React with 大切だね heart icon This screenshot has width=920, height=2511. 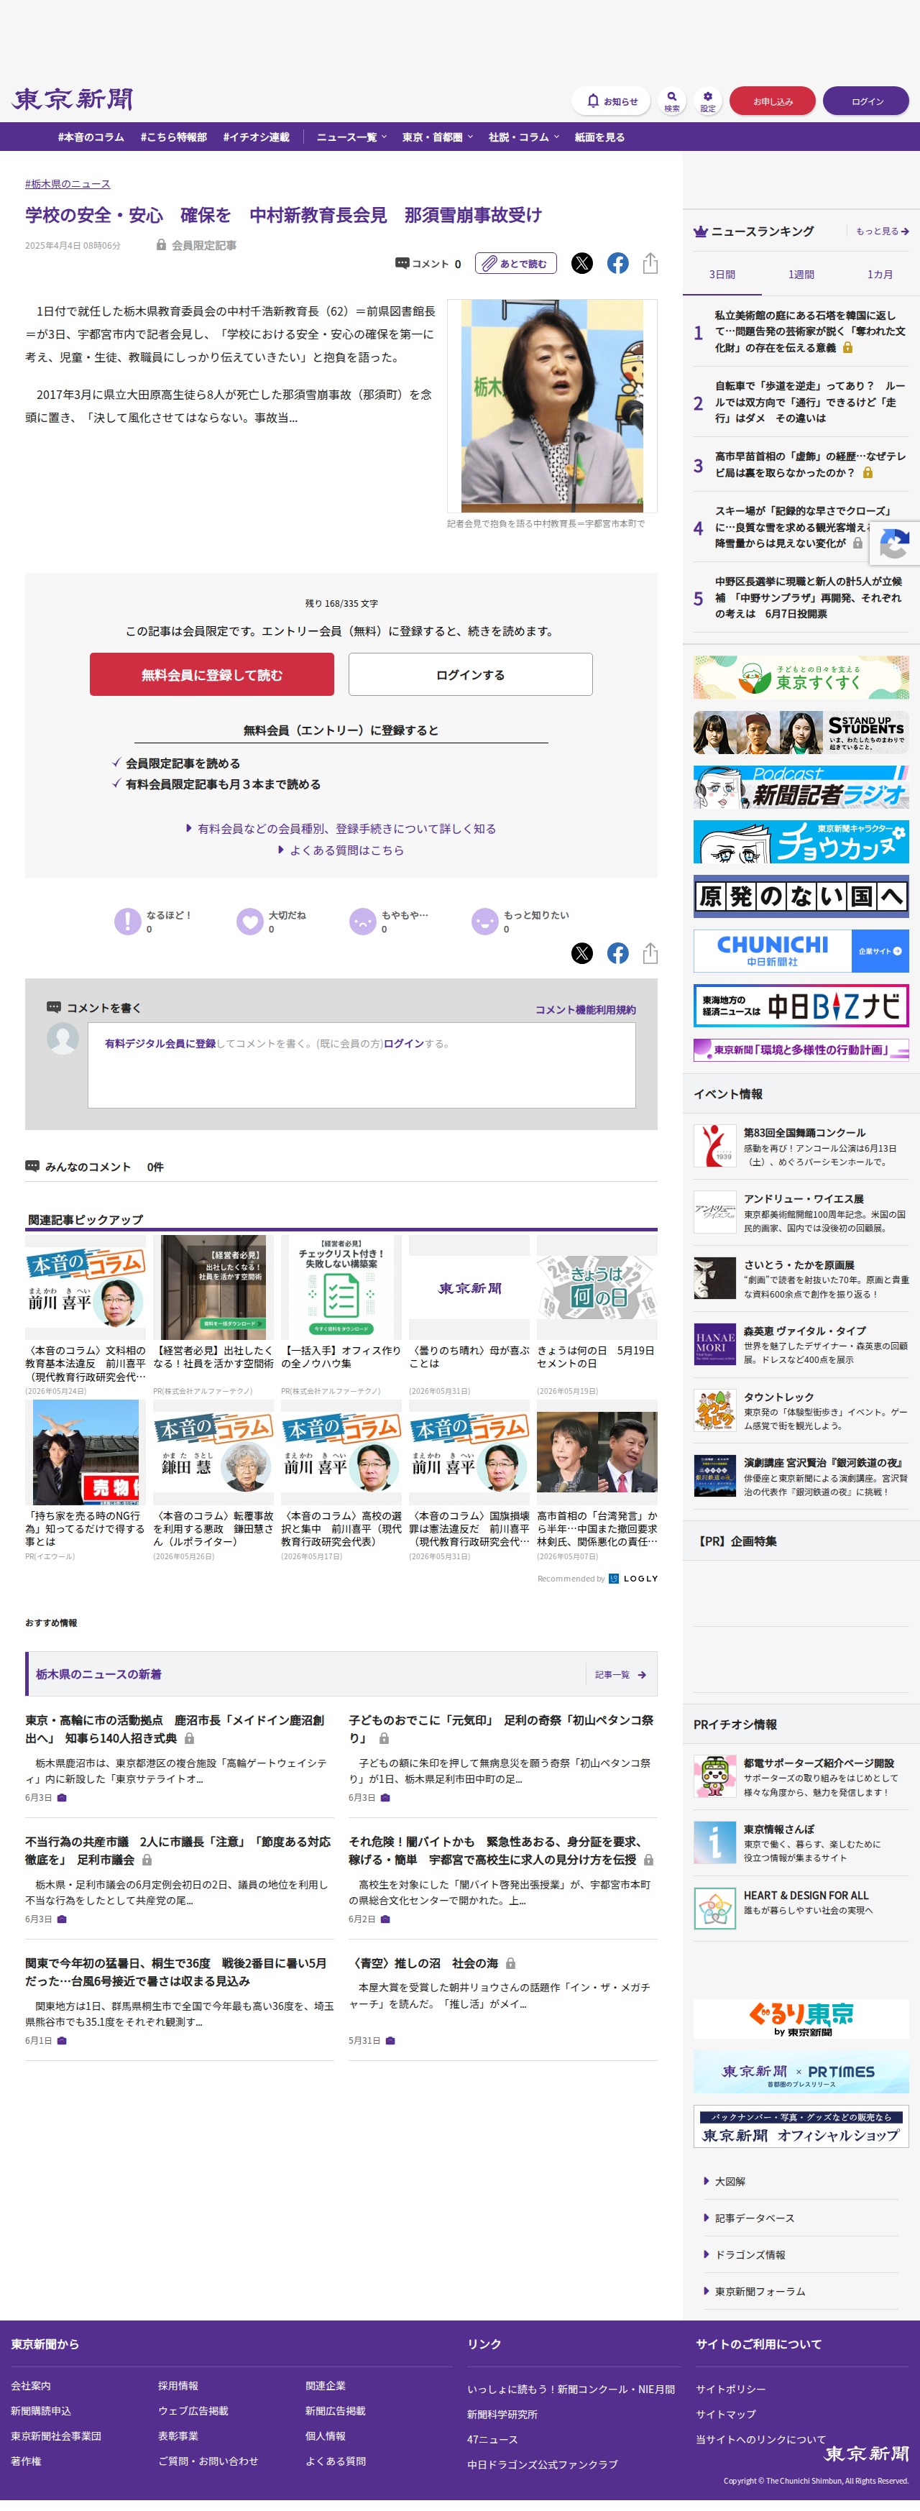250,921
